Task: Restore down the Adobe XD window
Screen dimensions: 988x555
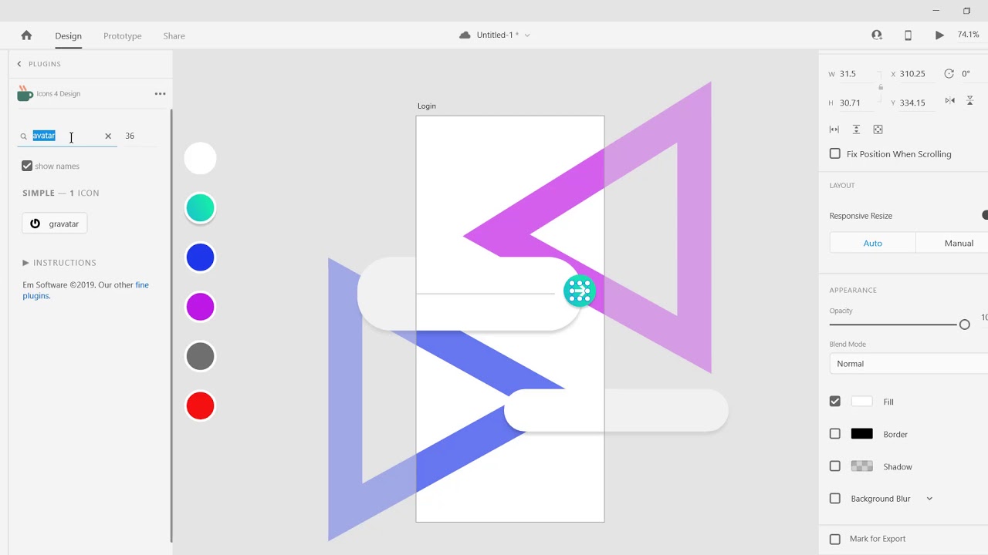Action: coord(966,11)
